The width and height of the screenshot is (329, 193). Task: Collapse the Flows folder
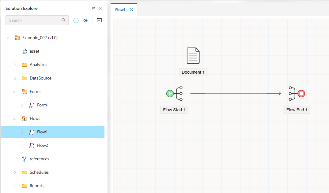(x=15, y=119)
